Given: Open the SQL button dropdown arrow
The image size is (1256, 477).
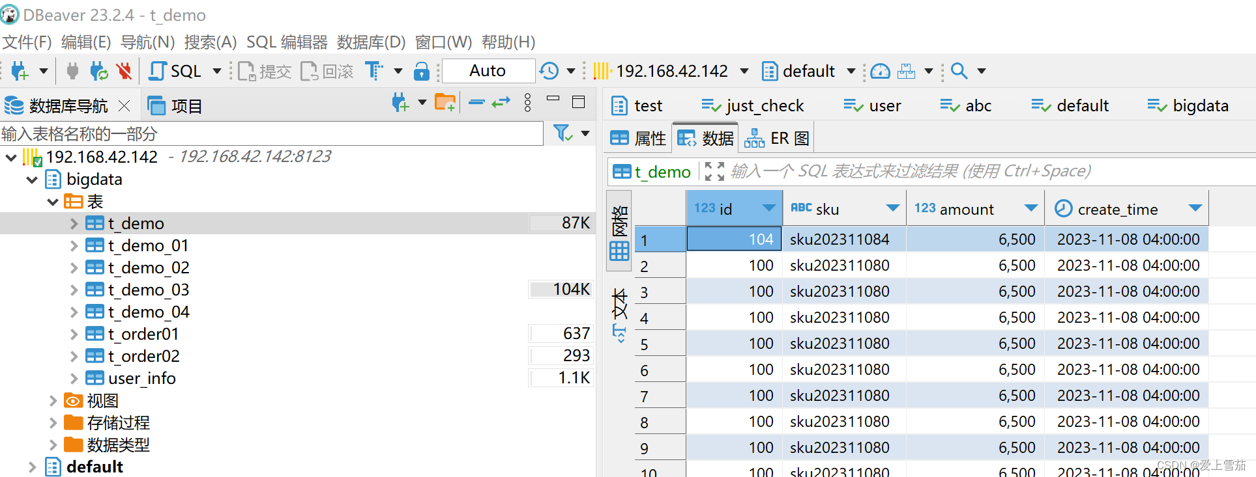Looking at the screenshot, I should coord(217,71).
